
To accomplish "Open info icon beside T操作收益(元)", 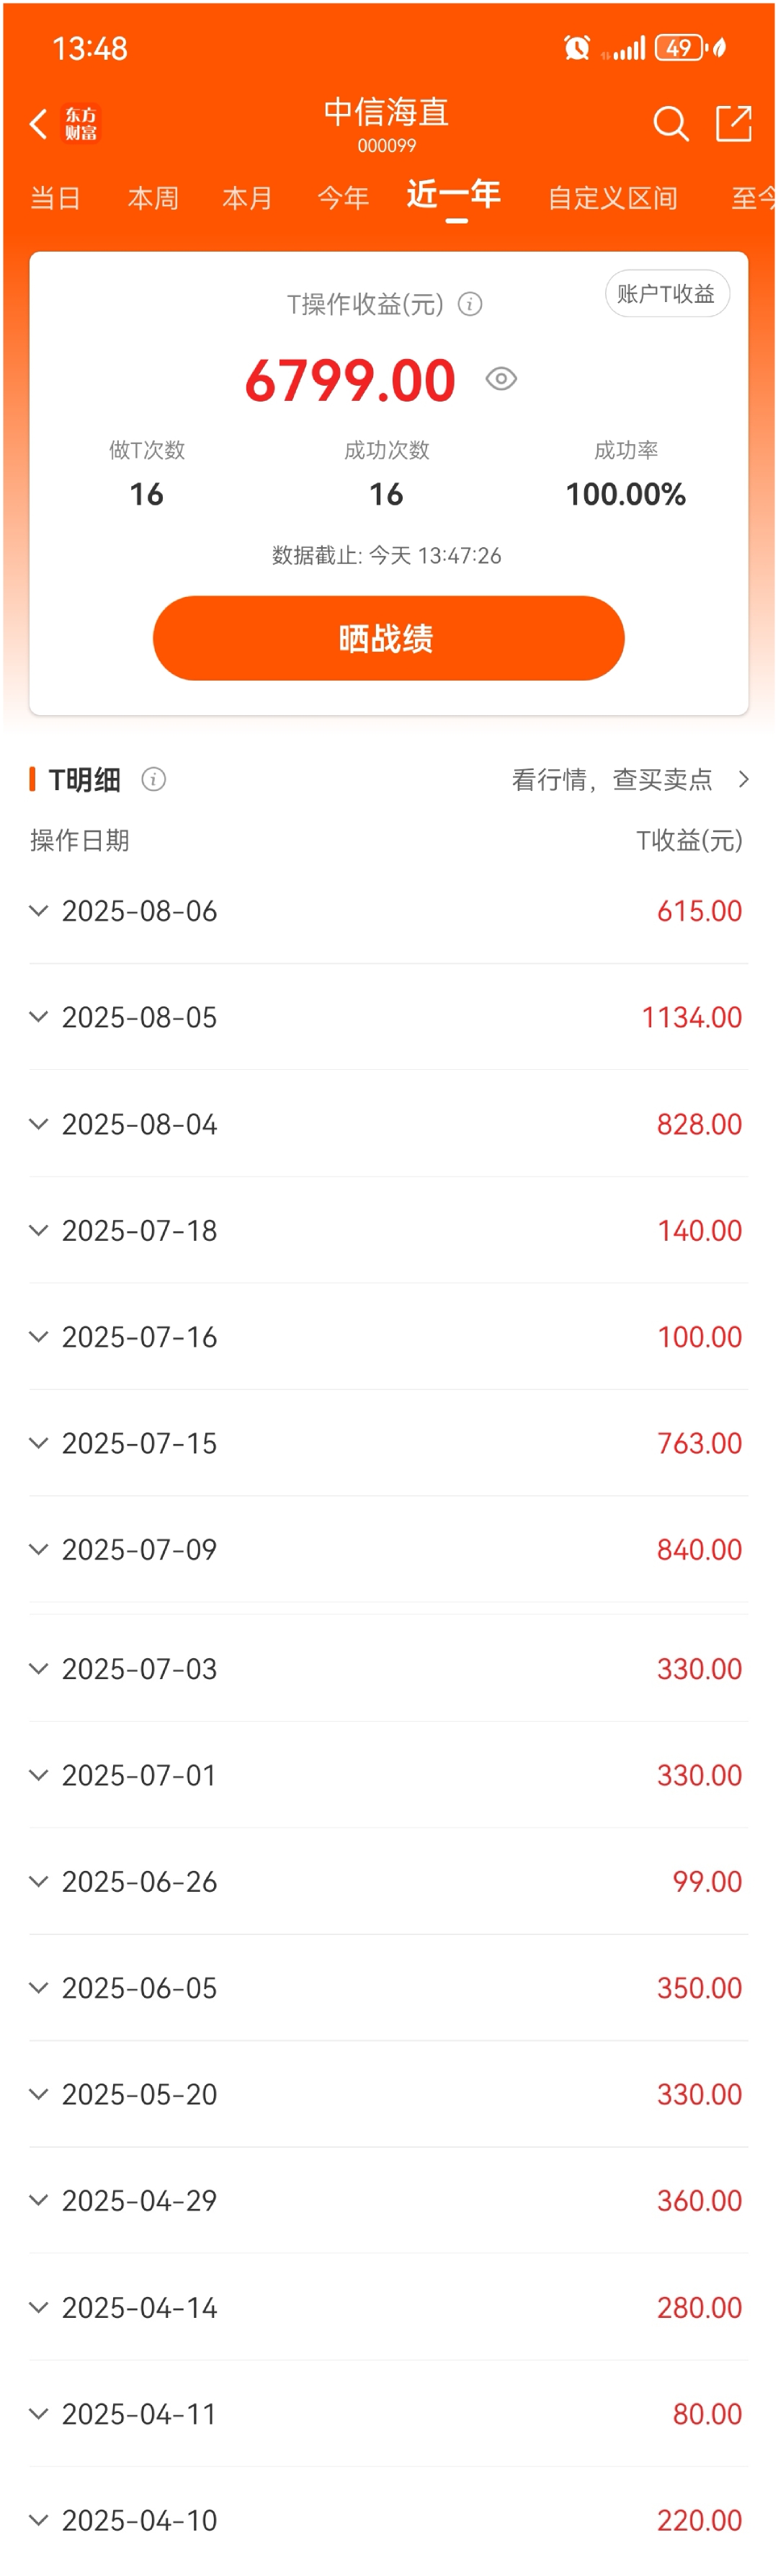I will pos(470,304).
